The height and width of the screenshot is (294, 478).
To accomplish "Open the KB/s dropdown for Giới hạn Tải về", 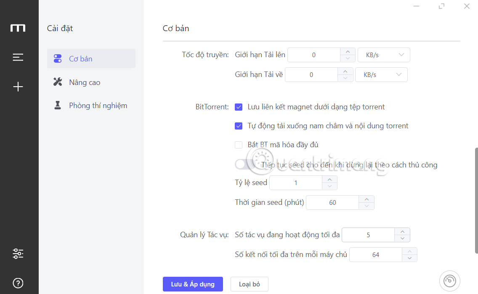I will point(381,74).
